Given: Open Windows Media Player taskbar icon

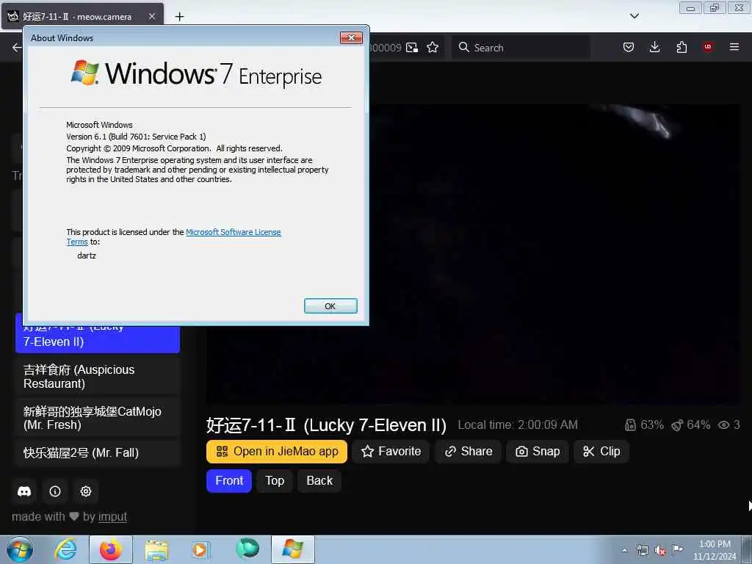Looking at the screenshot, I should coord(201,549).
